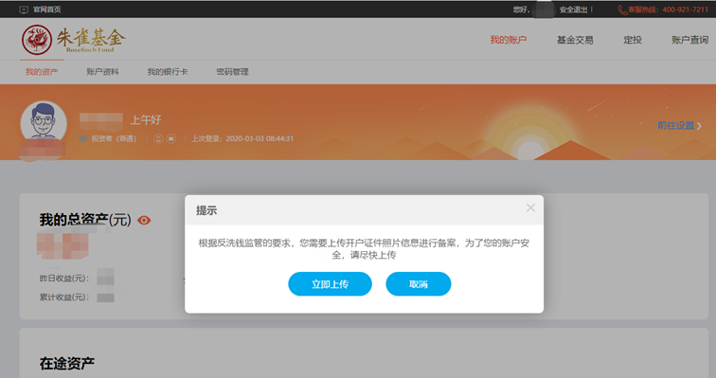Click 投资者 (普通) level text
The image size is (716, 378).
point(114,138)
